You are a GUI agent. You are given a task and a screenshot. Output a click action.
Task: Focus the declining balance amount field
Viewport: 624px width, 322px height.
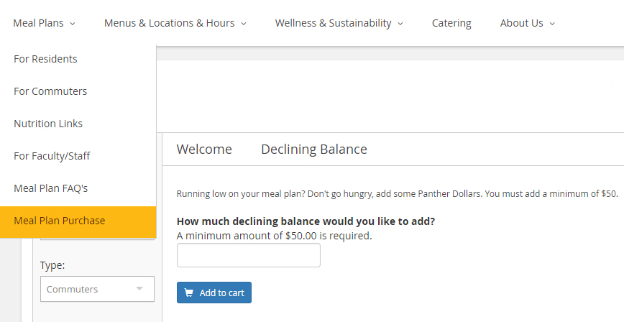pos(248,255)
